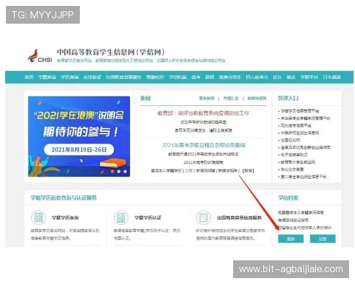Open the 学籍学历查询 service icon
The height and width of the screenshot is (284, 355).
tap(38, 218)
